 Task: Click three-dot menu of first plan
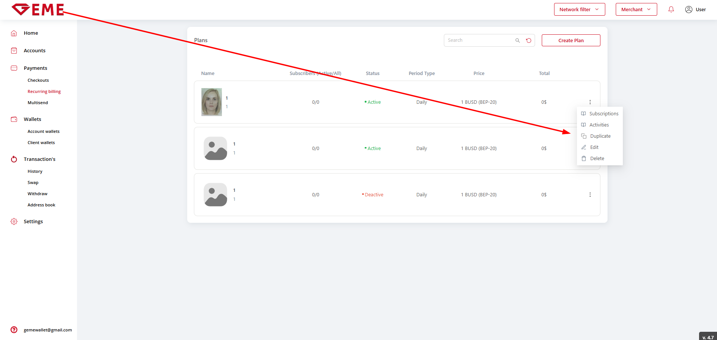(x=590, y=102)
